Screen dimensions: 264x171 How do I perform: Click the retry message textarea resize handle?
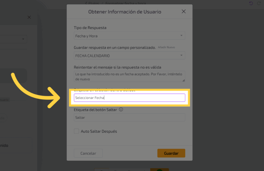tap(184, 80)
